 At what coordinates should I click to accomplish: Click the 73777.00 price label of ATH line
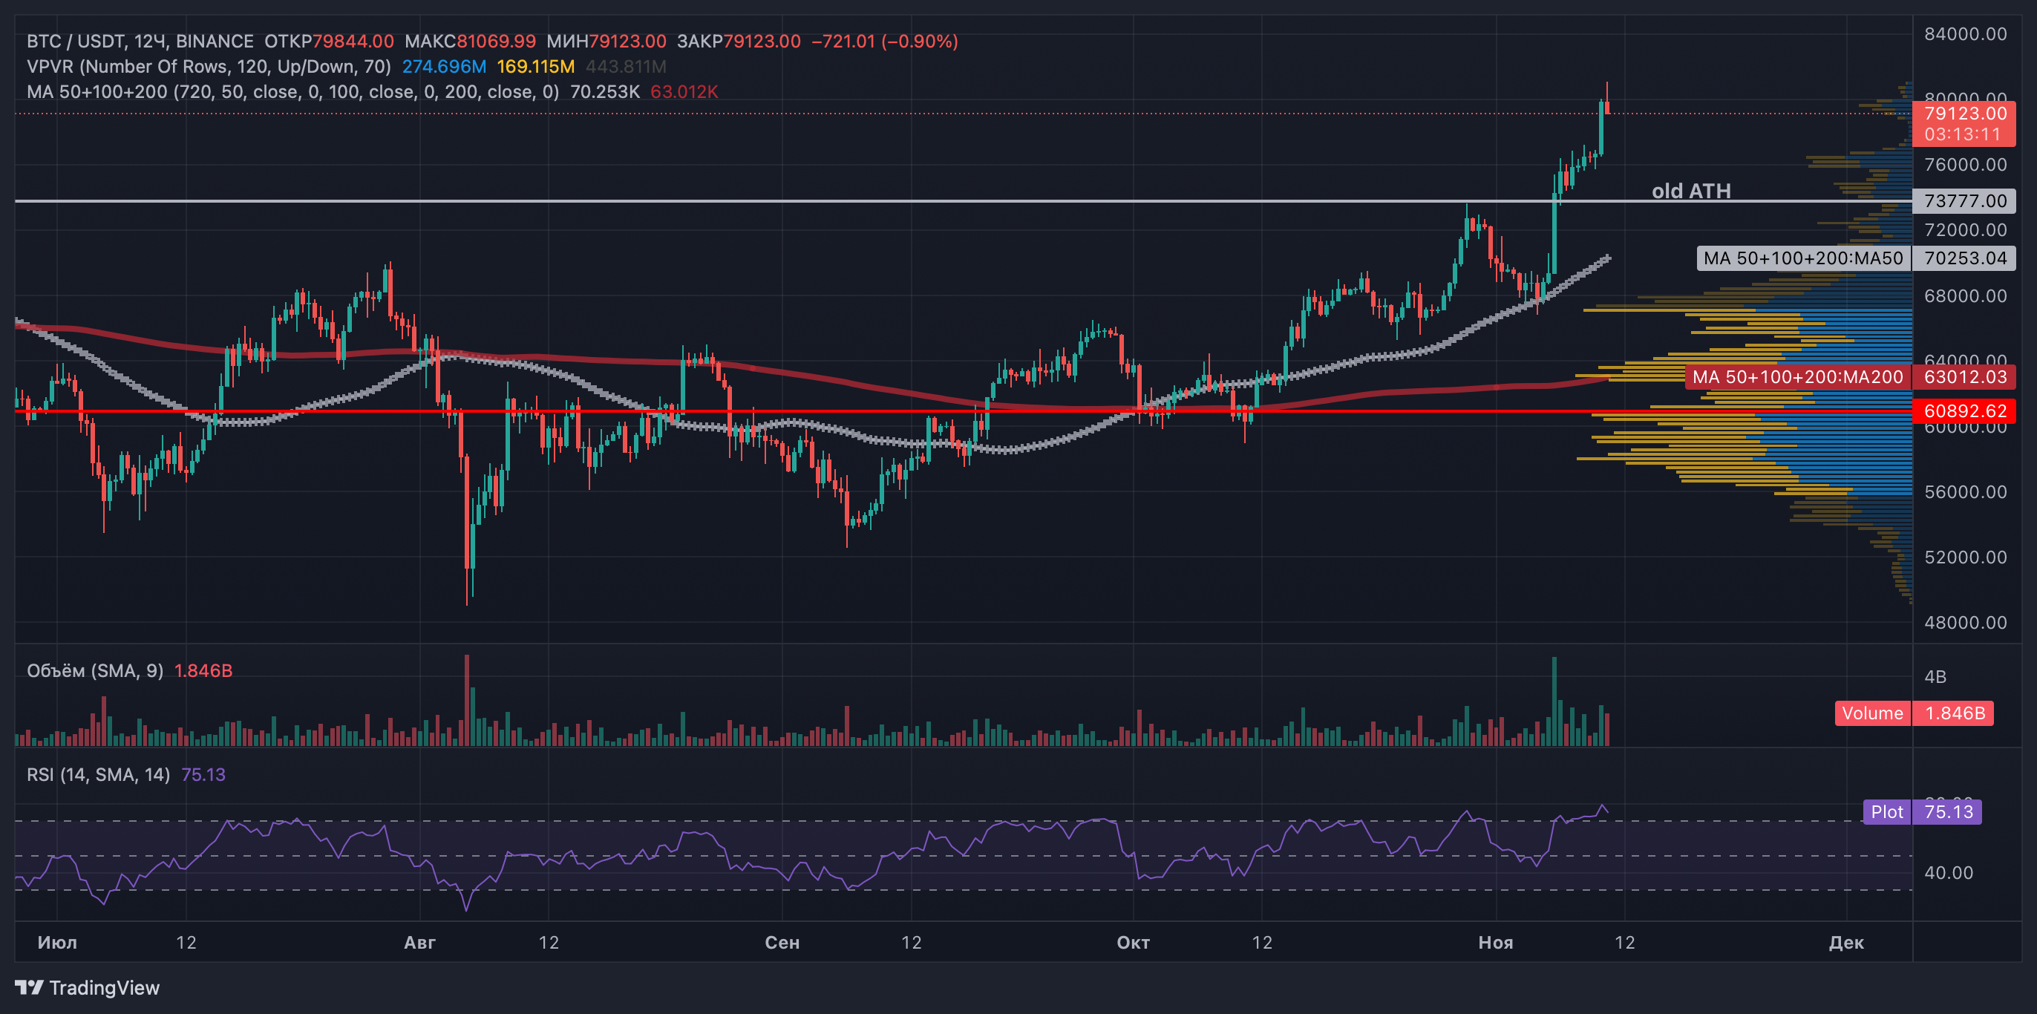coord(1964,201)
